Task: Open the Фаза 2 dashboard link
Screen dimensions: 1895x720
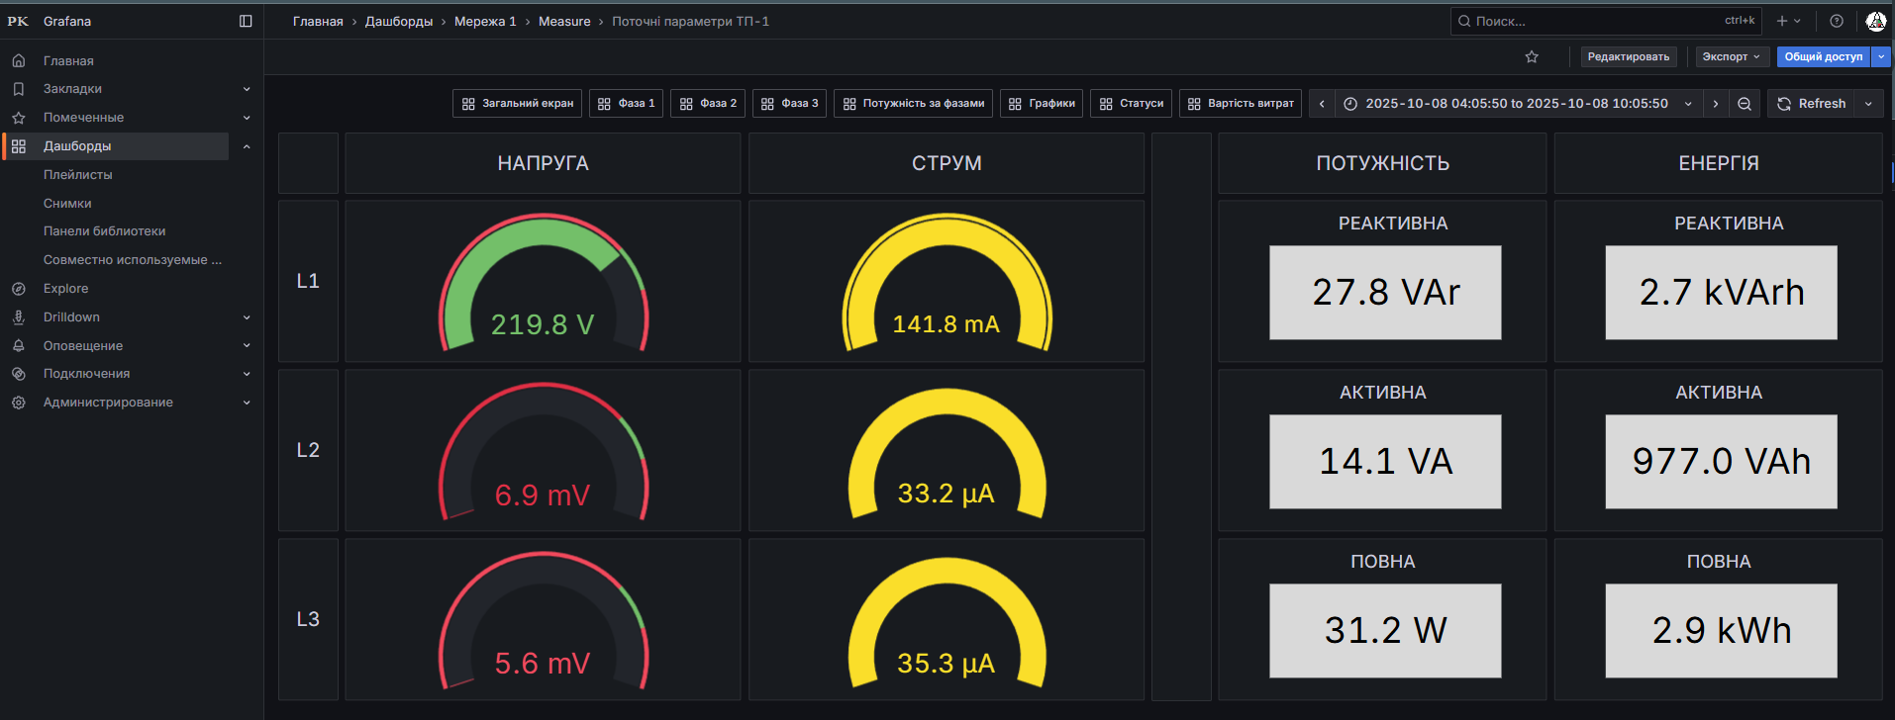Action: 708,104
